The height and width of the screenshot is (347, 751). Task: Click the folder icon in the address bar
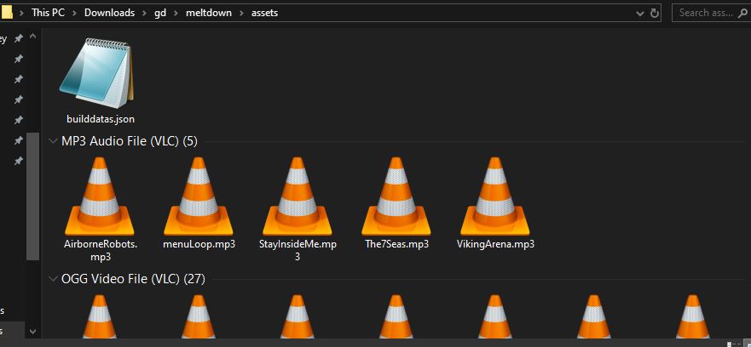click(6, 13)
